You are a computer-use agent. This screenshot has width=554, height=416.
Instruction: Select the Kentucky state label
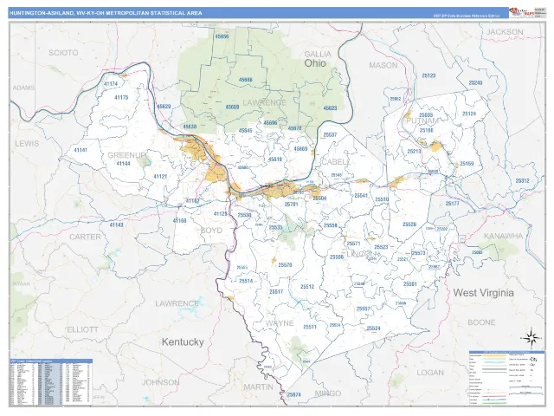point(183,341)
